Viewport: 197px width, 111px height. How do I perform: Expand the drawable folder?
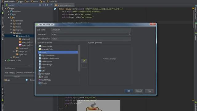click(11, 21)
